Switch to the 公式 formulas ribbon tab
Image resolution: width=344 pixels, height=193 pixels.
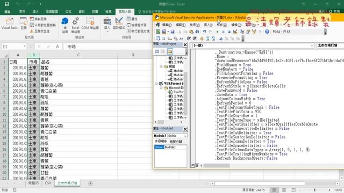pos(68,11)
